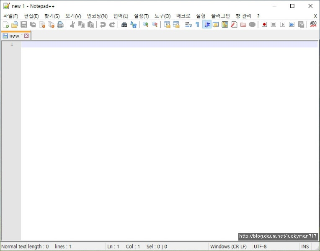Open the 매크로 menu
The image size is (320, 251).
click(x=183, y=16)
